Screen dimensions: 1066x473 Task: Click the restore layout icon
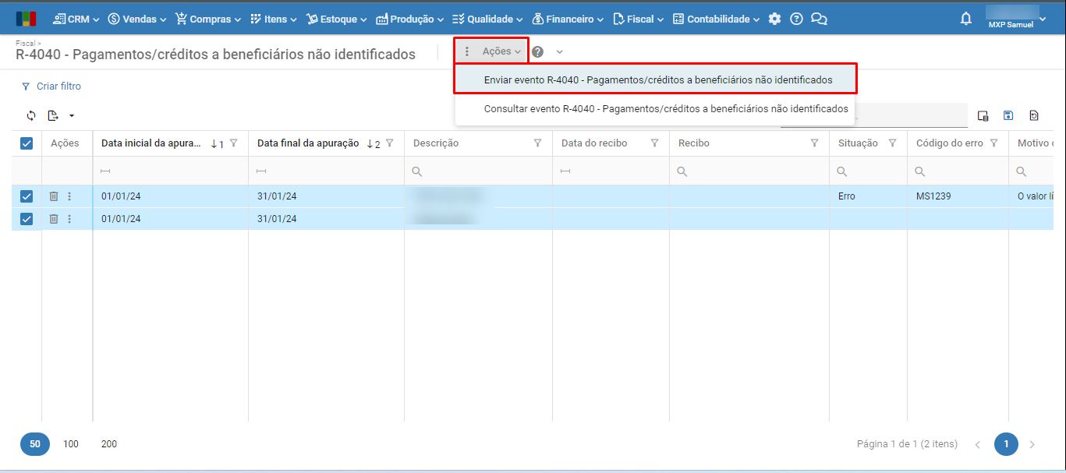click(x=1034, y=115)
